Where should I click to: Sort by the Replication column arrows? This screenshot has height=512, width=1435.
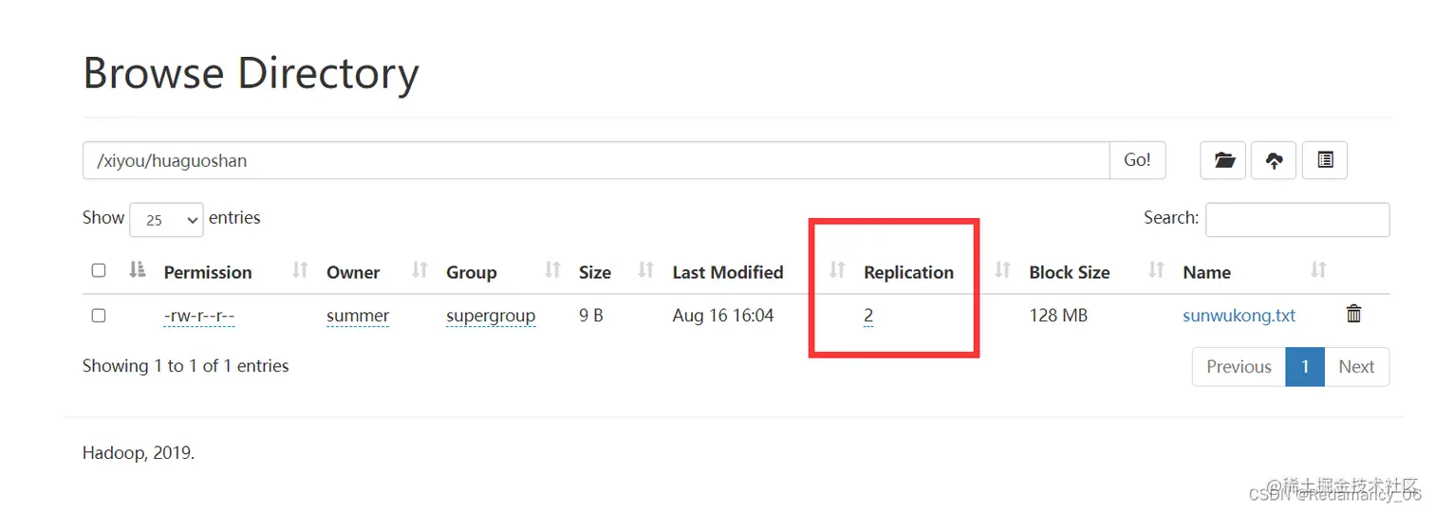1002,271
